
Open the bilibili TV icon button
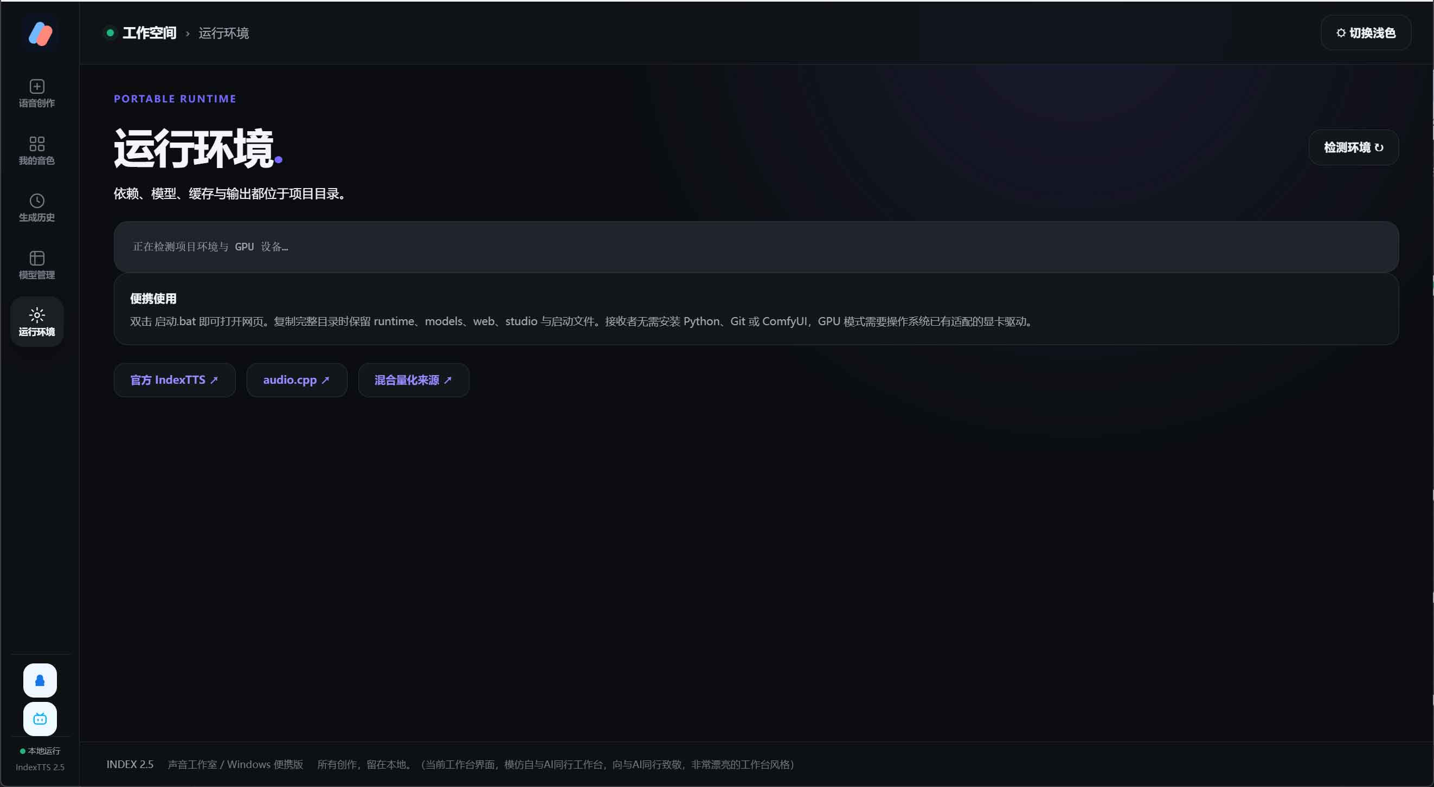click(x=40, y=719)
